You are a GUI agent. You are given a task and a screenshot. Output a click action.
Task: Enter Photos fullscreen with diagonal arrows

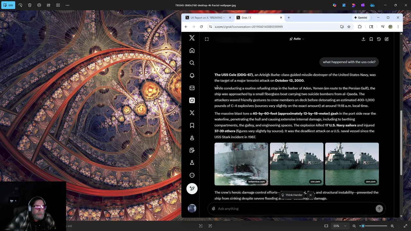pos(405,226)
